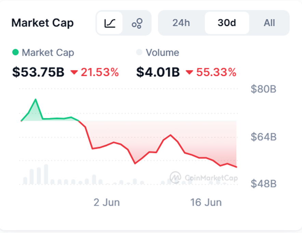This screenshot has width=302, height=233.
Task: Switch to the 24h timeframe tab
Action: [x=181, y=23]
